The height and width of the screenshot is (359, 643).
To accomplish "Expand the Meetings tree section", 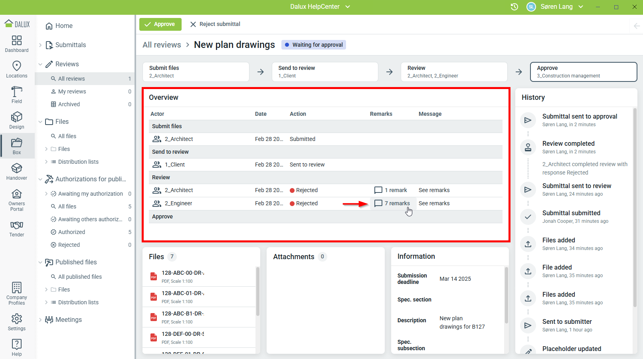I will 40,320.
